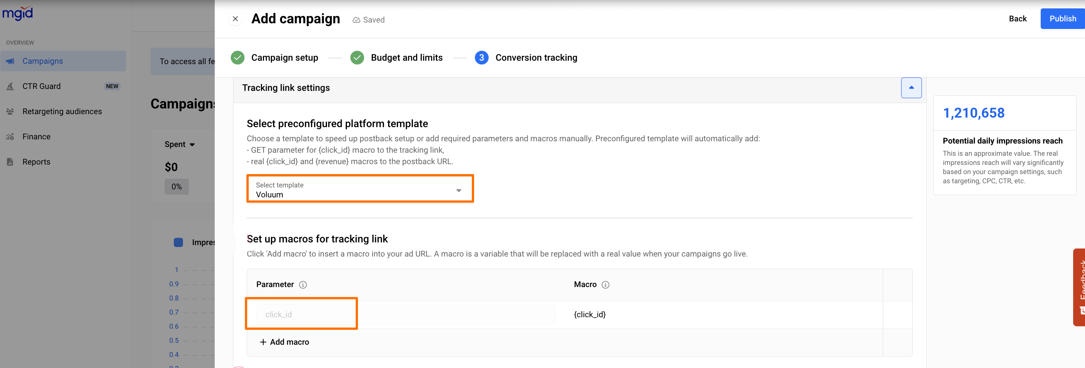The height and width of the screenshot is (368, 1085).
Task: Toggle the Impressions chart legend checkbox
Action: click(178, 242)
